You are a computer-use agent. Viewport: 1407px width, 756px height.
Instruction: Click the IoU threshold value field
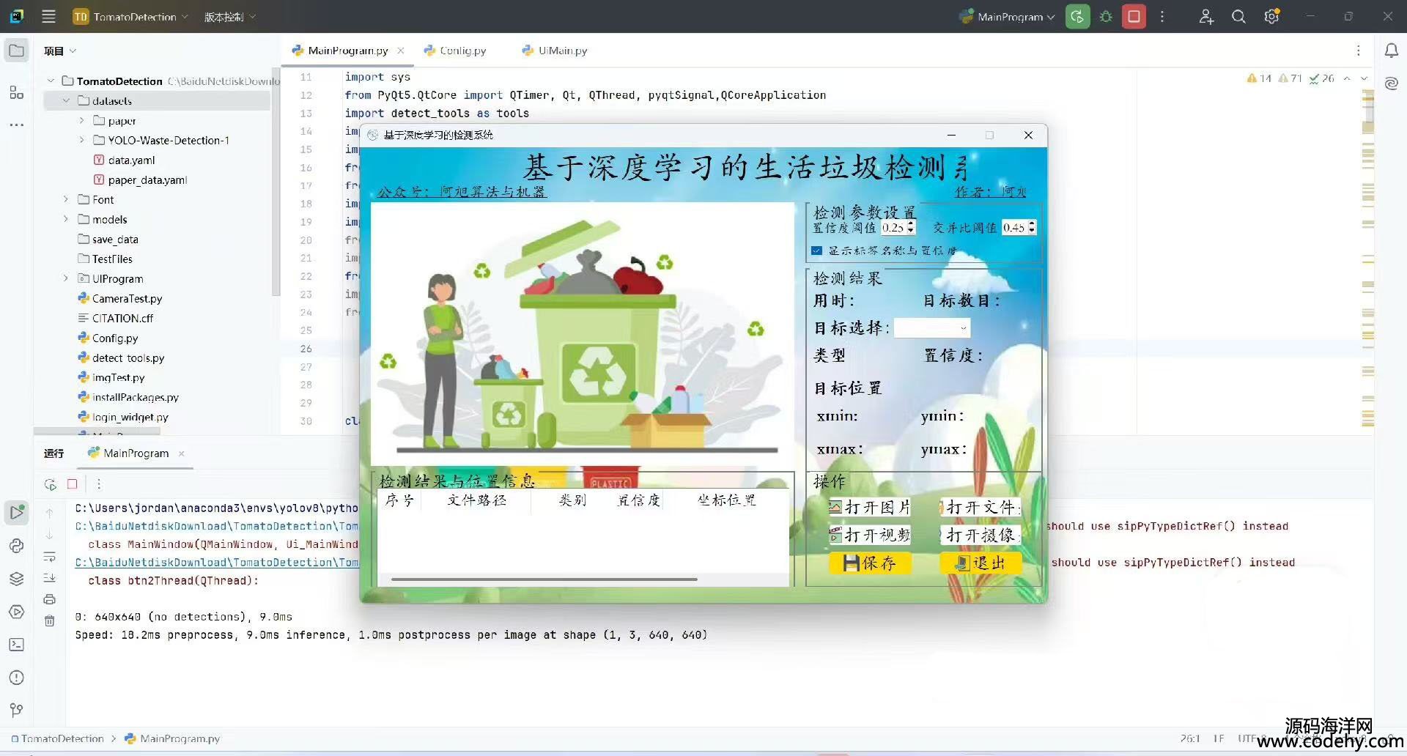coord(1014,228)
